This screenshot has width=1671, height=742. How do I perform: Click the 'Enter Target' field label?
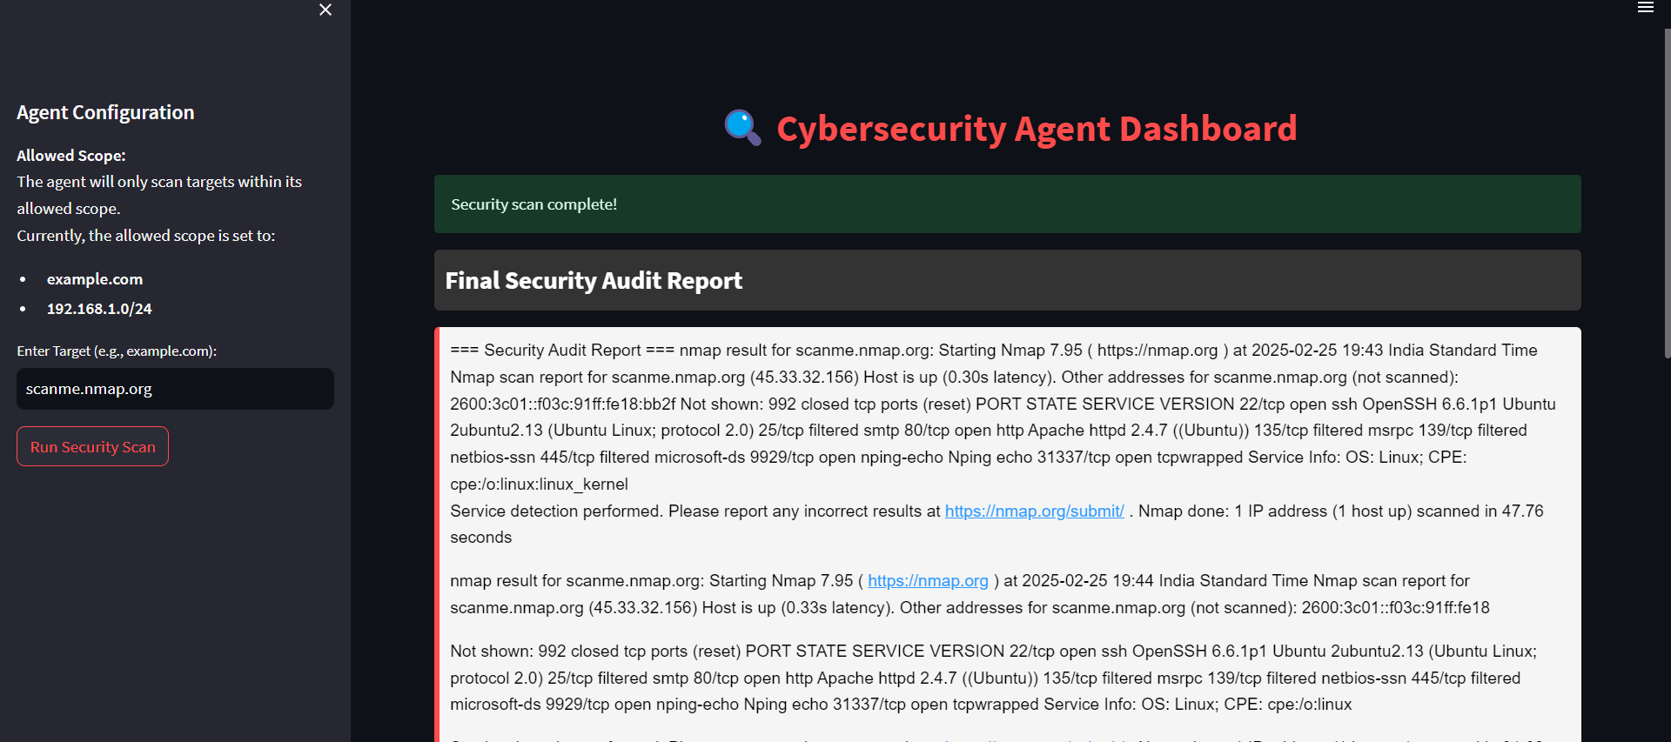[117, 351]
